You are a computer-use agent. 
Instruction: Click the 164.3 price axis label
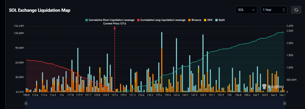pyautogui.click(x=274, y=95)
